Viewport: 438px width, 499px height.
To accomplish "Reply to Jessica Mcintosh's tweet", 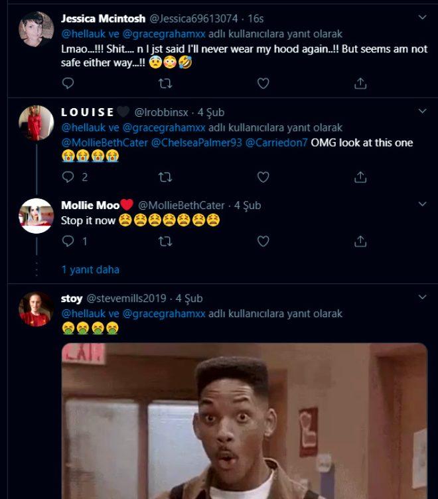I will [x=68, y=84].
